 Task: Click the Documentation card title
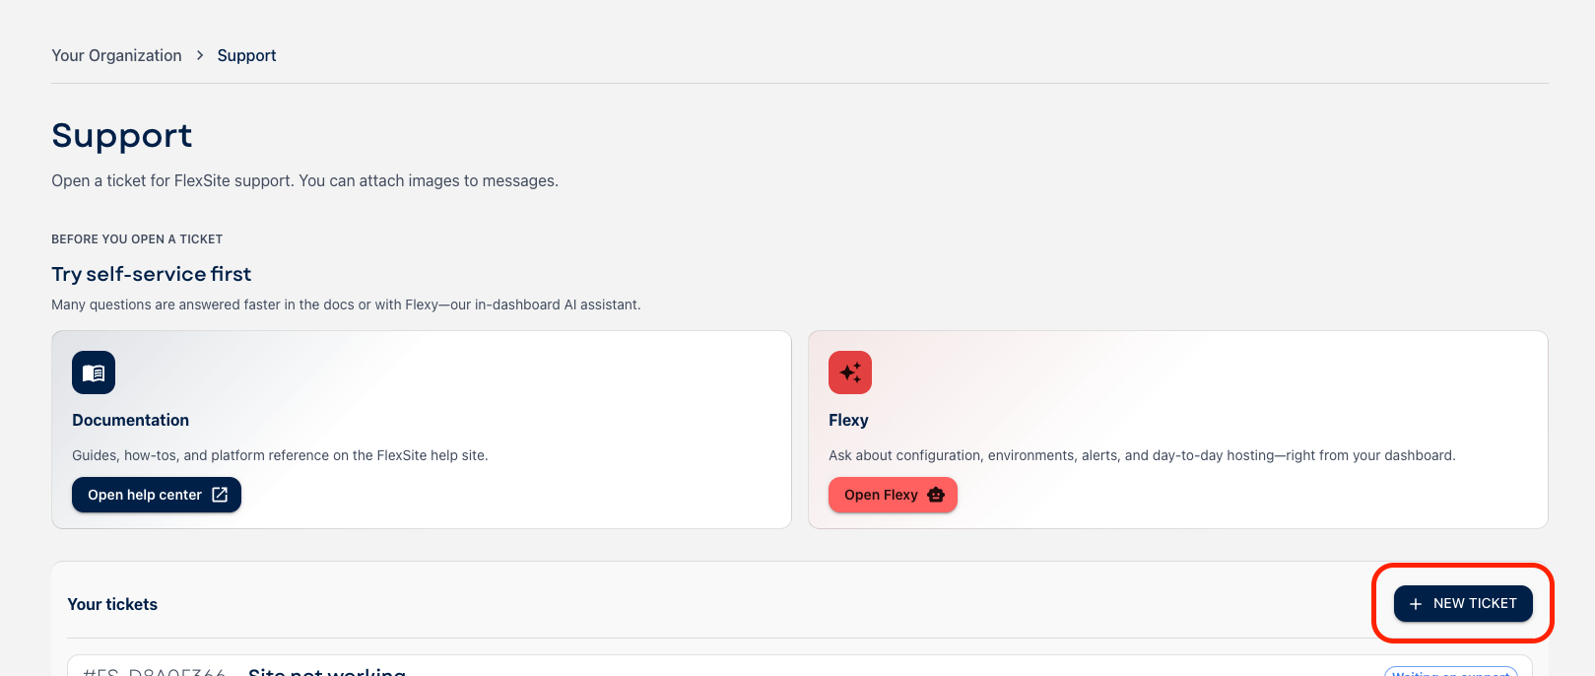(x=130, y=420)
